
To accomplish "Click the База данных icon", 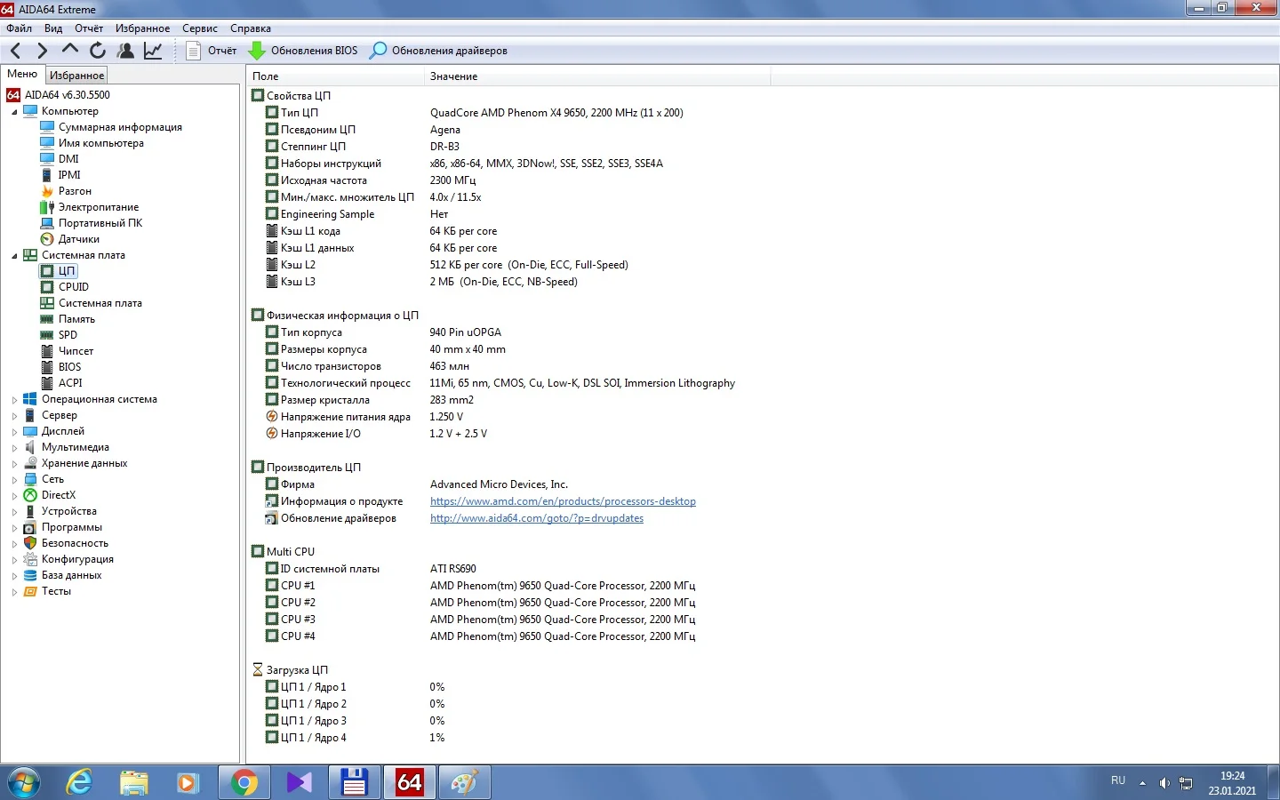I will click(x=30, y=575).
